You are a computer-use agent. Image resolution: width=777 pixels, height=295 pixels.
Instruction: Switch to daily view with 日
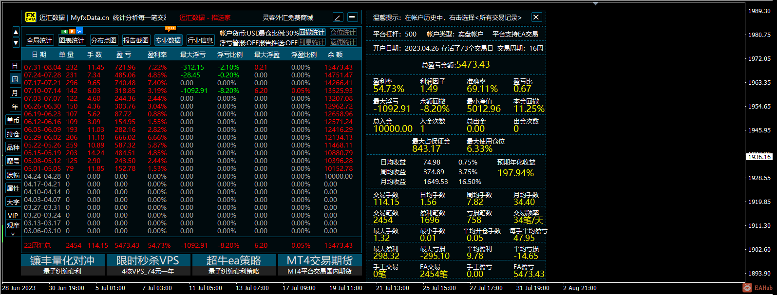pos(15,66)
